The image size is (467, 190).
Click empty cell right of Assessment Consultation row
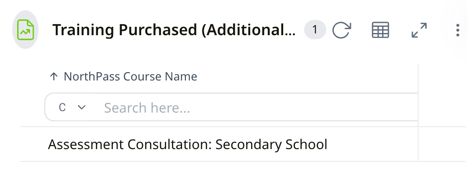click(x=442, y=144)
